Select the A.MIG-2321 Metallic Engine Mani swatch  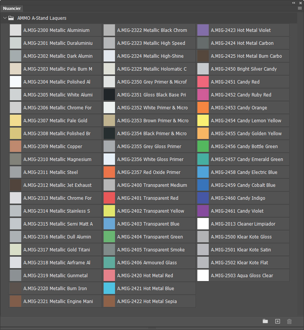(x=16, y=301)
